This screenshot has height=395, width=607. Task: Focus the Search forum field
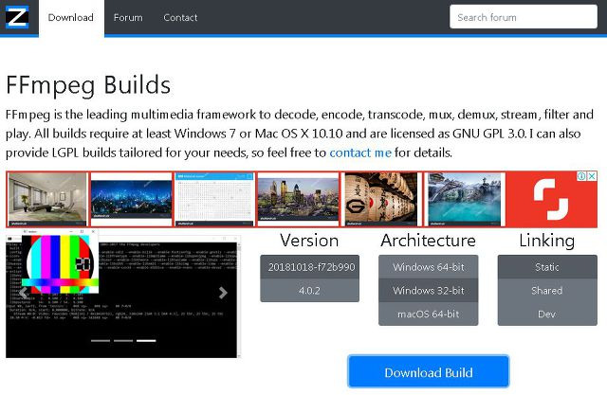524,17
